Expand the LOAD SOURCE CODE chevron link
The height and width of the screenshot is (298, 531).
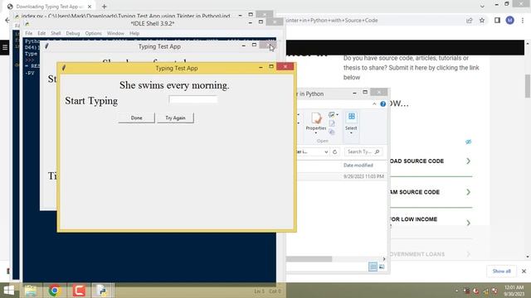pos(468,161)
